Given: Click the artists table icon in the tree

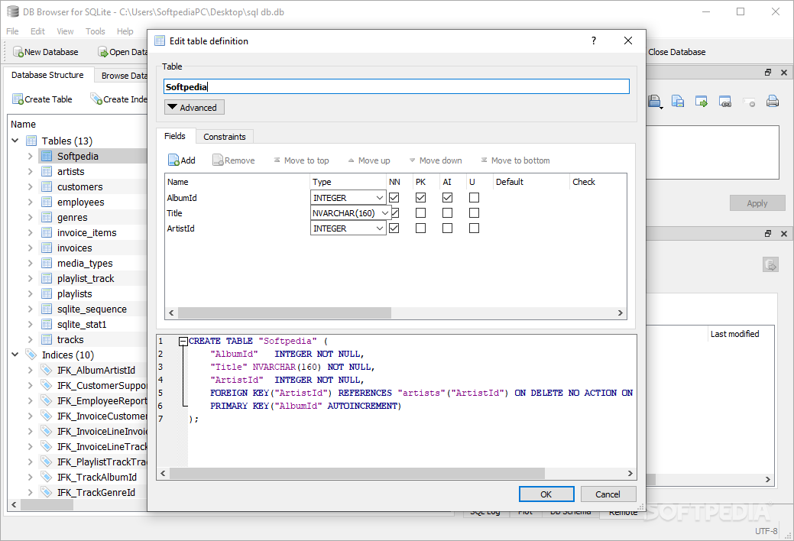Looking at the screenshot, I should 47,171.
